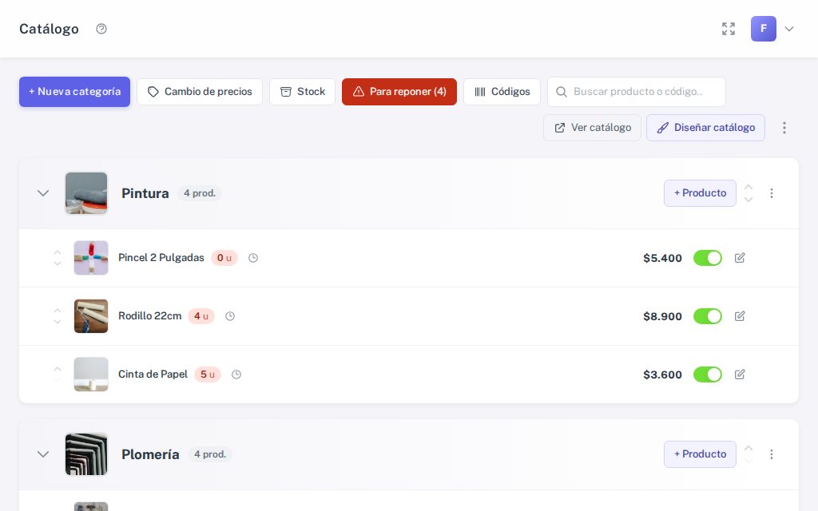This screenshot has height=511, width=818.
Task: Click the Nueva categoría button
Action: (x=74, y=92)
